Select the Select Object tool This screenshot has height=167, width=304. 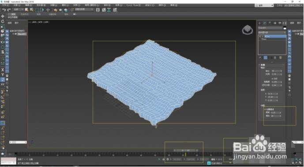(x=26, y=10)
